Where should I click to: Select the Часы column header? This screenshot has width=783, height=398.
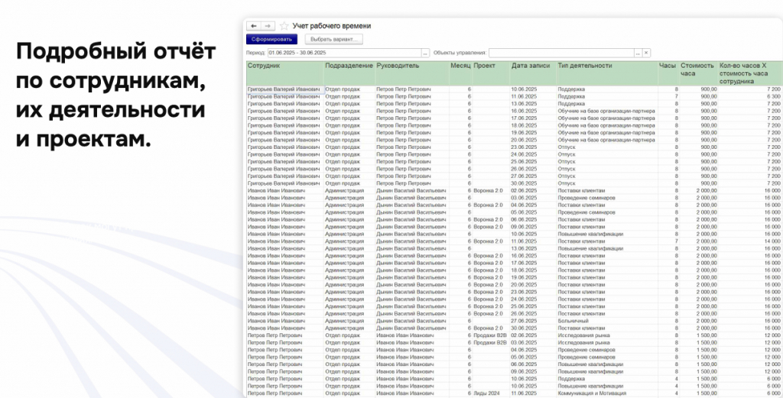(x=668, y=73)
